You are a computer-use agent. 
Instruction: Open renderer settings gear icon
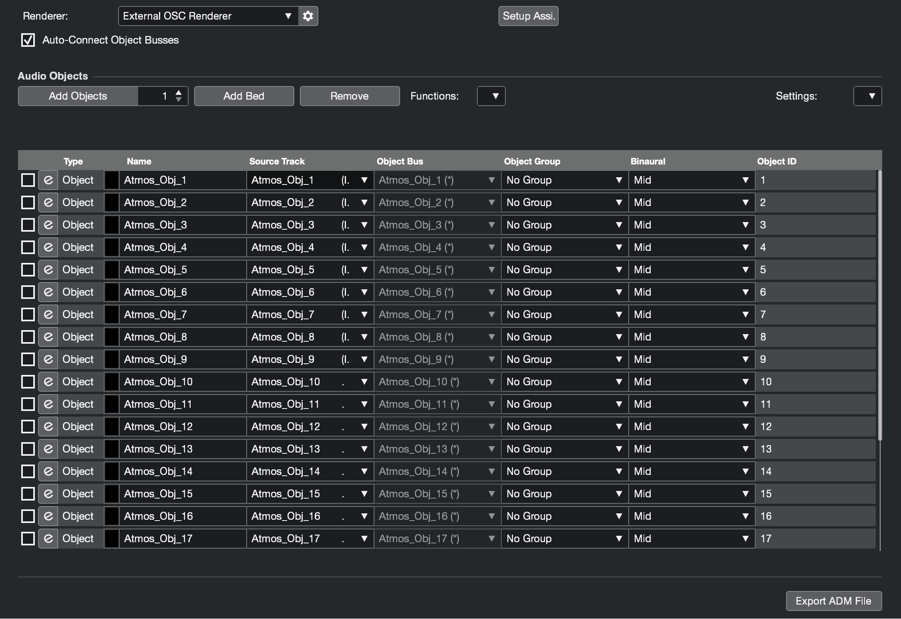(308, 16)
